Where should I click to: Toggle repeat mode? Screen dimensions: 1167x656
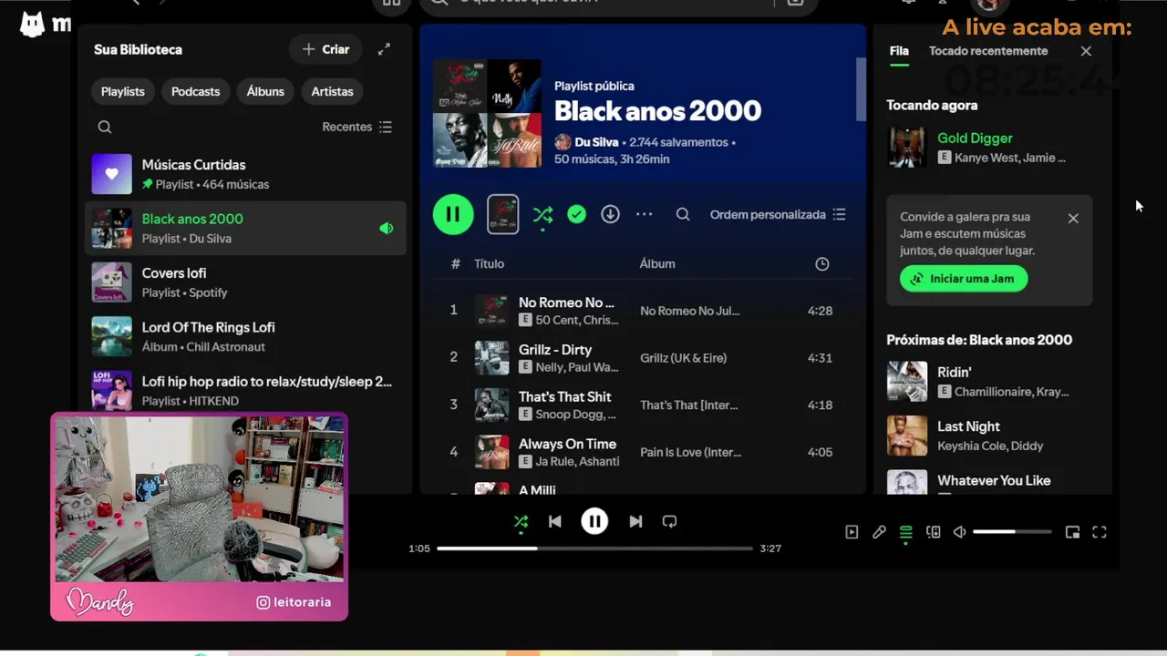tap(669, 522)
